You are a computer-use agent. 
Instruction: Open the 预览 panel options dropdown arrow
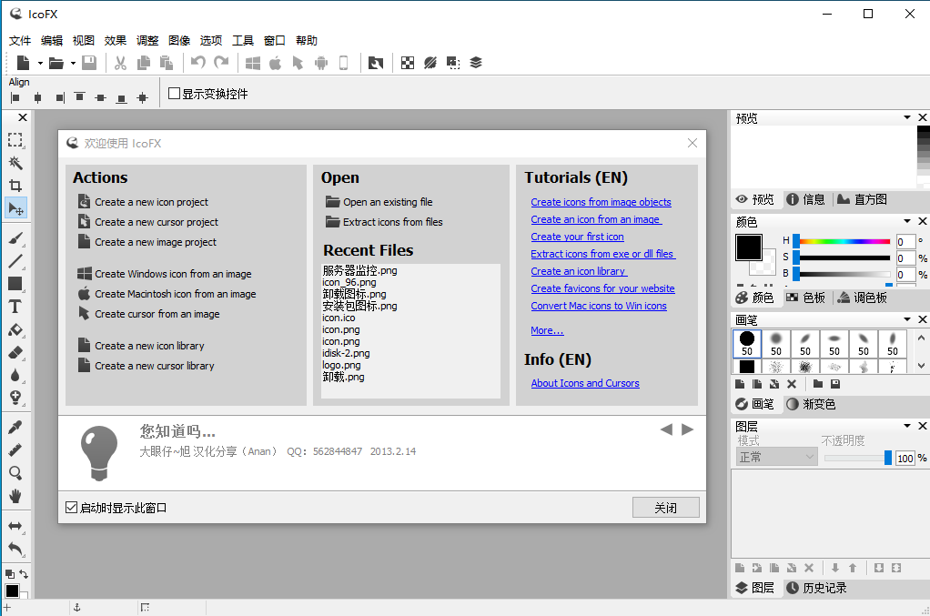tap(907, 117)
